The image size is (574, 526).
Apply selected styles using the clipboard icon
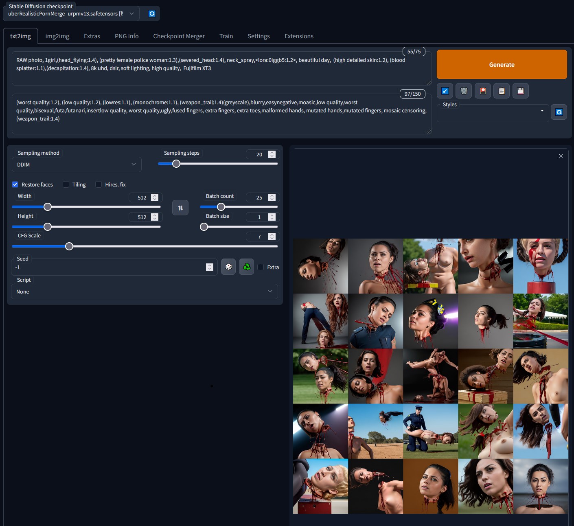502,91
